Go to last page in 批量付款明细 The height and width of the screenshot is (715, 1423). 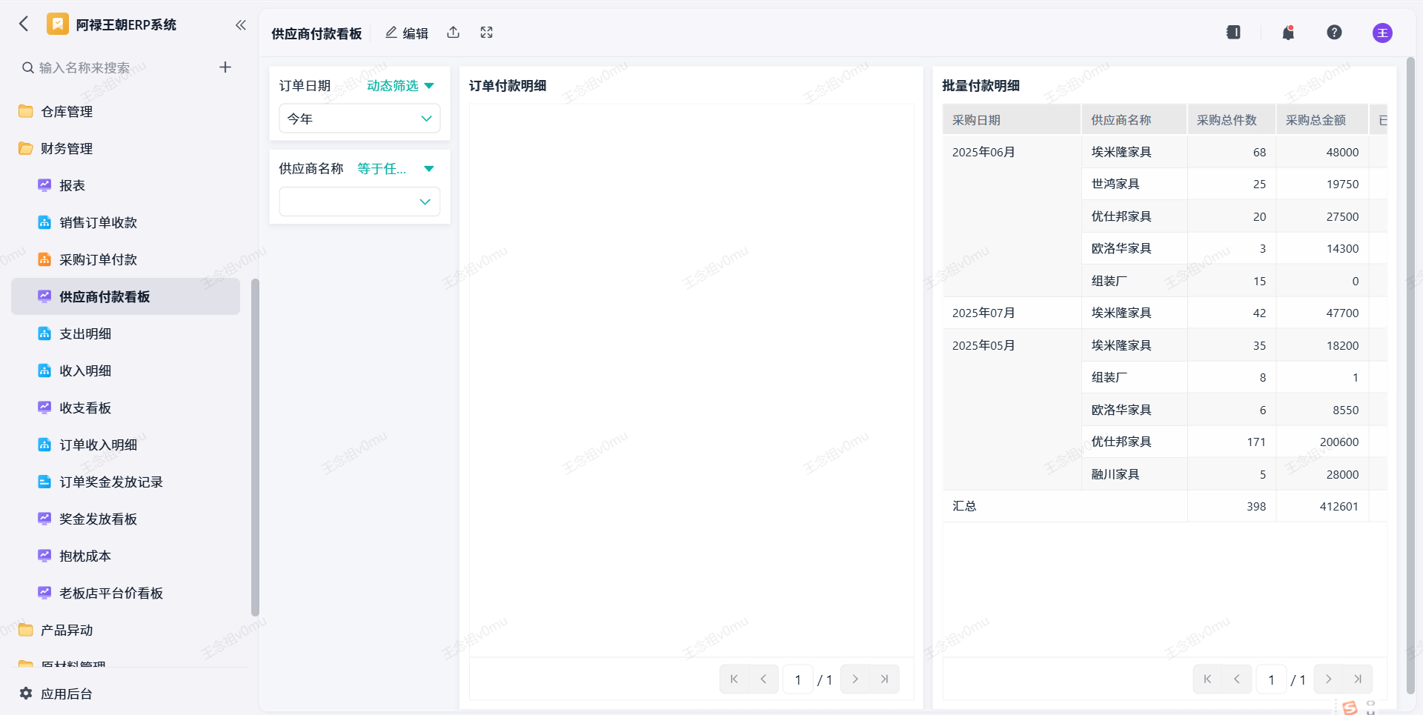(x=1358, y=679)
